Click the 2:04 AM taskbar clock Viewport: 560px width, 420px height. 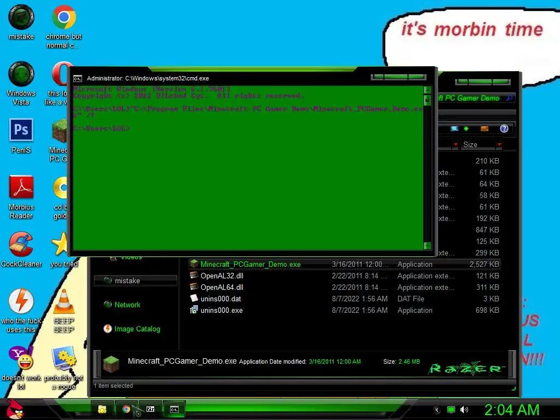tap(511, 410)
